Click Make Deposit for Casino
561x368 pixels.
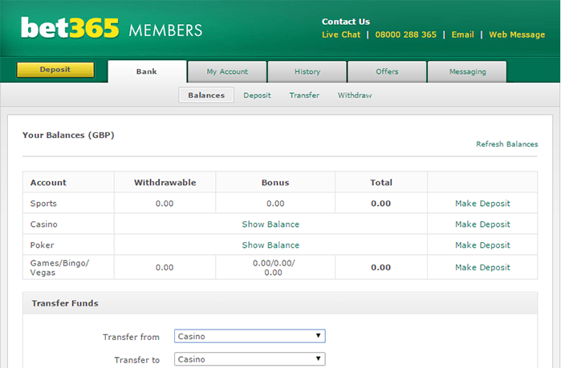coord(482,224)
